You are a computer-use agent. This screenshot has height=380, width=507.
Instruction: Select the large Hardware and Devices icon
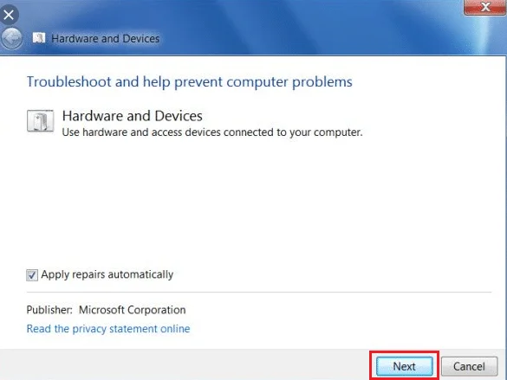41,121
